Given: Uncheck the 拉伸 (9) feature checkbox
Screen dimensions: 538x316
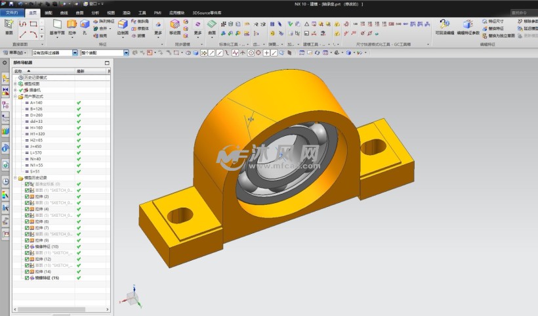Looking at the screenshot, I should (27, 240).
